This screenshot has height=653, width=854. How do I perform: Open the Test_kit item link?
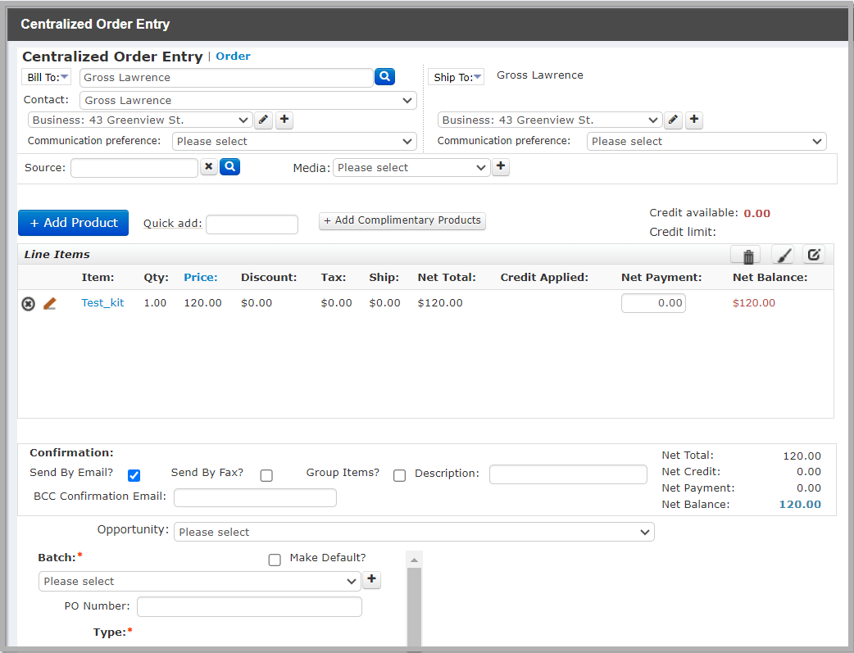(103, 303)
